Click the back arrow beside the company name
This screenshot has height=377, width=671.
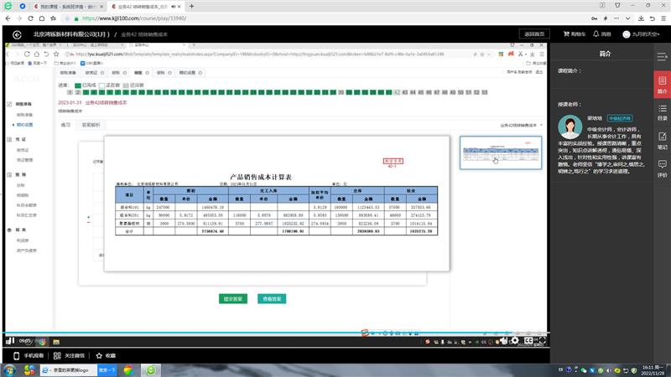[x=17, y=34]
